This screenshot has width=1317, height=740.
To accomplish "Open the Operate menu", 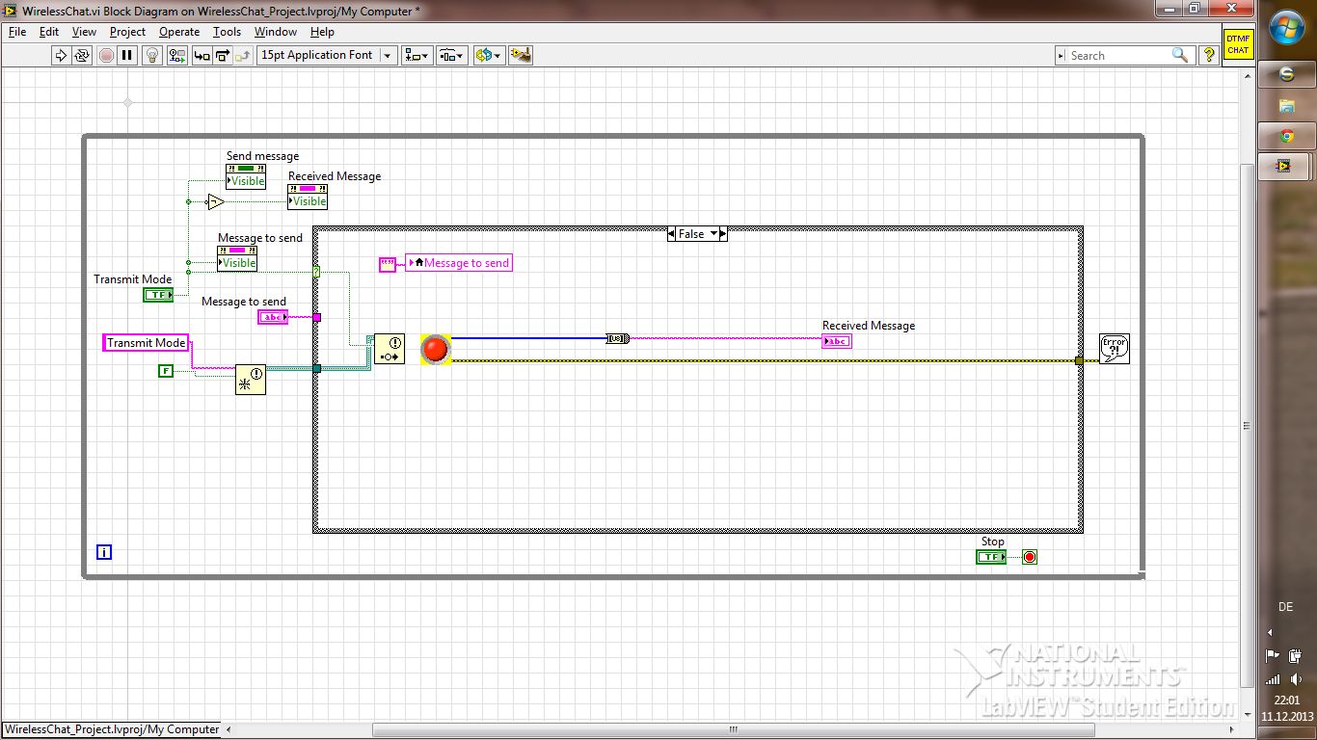I will tap(179, 32).
